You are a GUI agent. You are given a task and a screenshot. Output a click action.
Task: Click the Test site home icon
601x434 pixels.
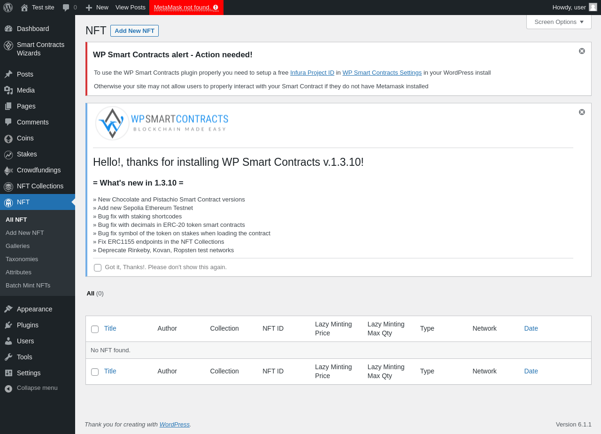24,8
